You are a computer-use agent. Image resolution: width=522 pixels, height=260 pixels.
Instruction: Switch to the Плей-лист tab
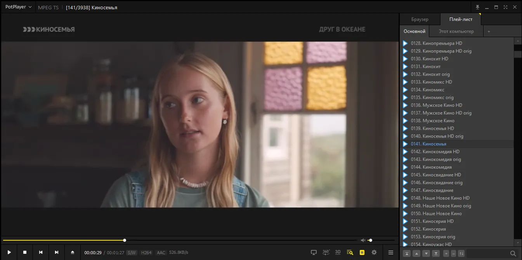click(x=461, y=19)
